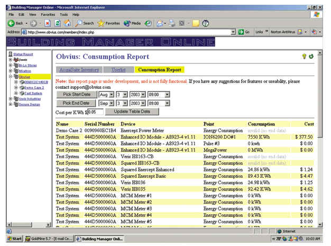
Task: Switch to the Userlist tab
Action: [118, 70]
